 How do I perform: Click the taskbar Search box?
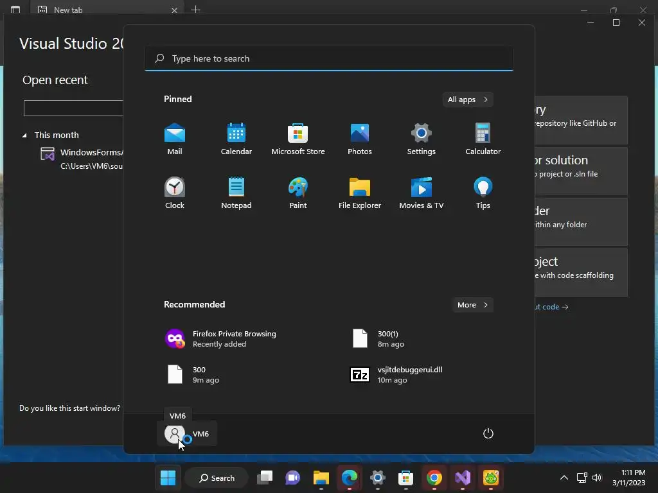pyautogui.click(x=217, y=478)
